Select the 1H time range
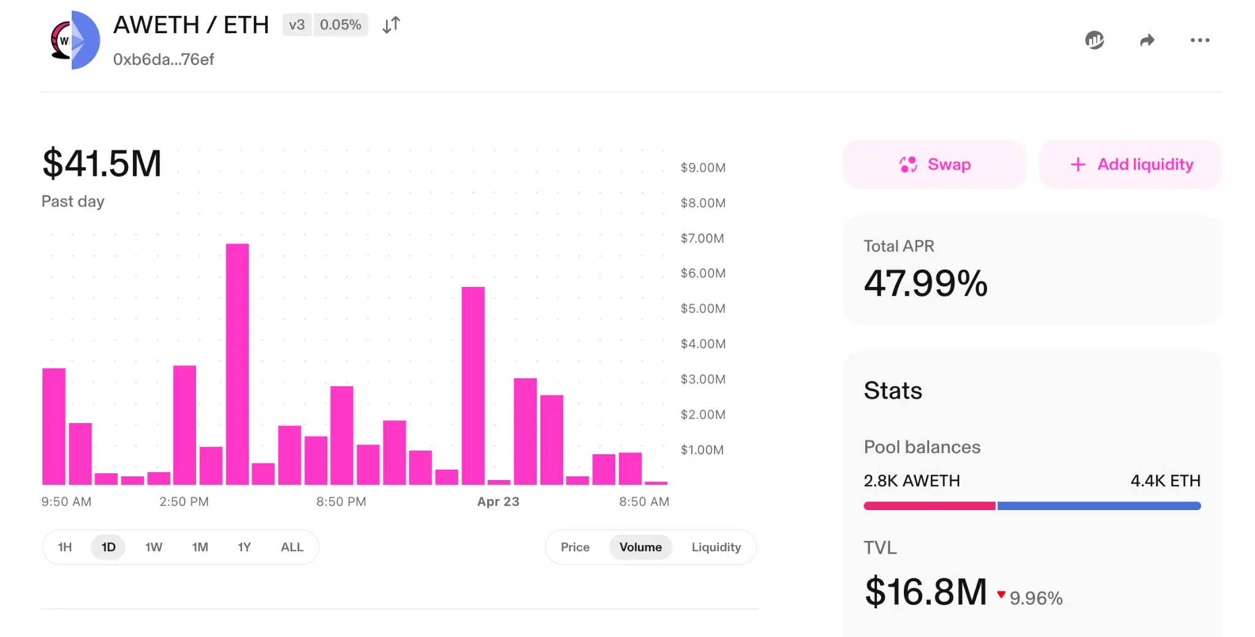Image resolution: width=1255 pixels, height=637 pixels. [65, 547]
